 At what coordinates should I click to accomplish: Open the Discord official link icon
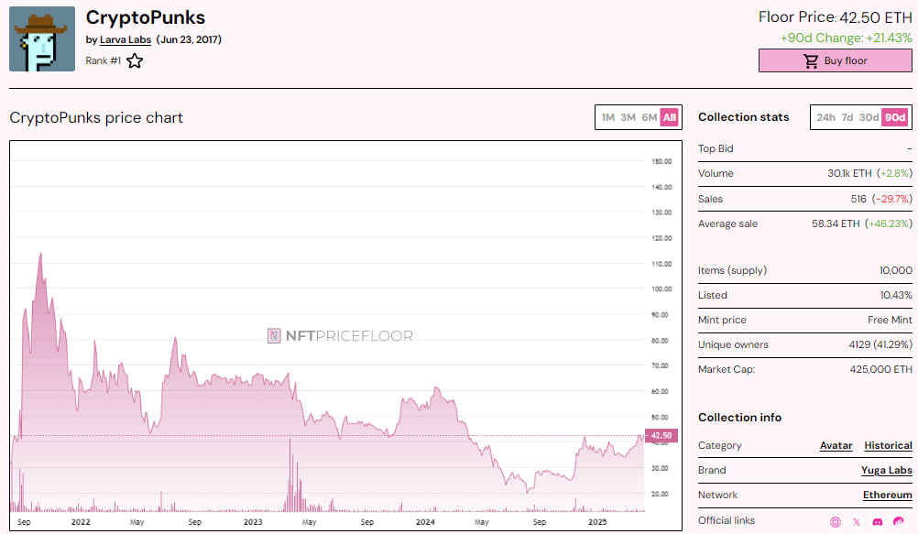click(x=878, y=522)
